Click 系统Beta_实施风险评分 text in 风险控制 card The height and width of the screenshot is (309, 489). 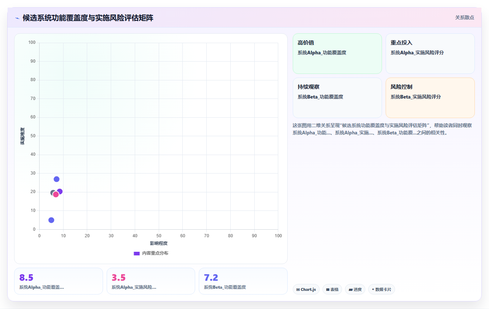416,97
